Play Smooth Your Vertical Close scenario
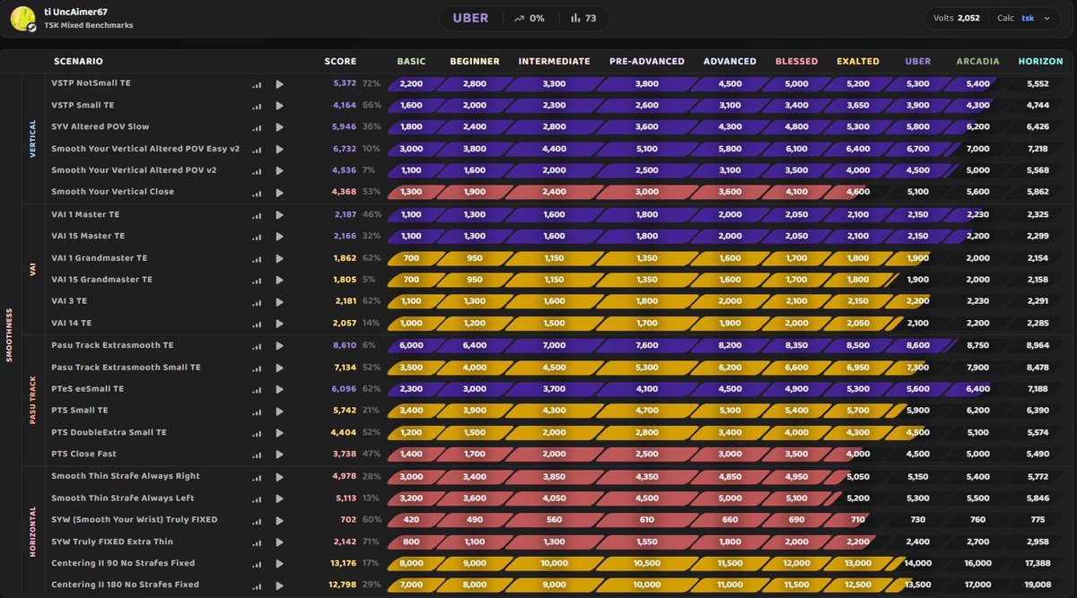Image resolution: width=1077 pixels, height=598 pixels. (279, 192)
